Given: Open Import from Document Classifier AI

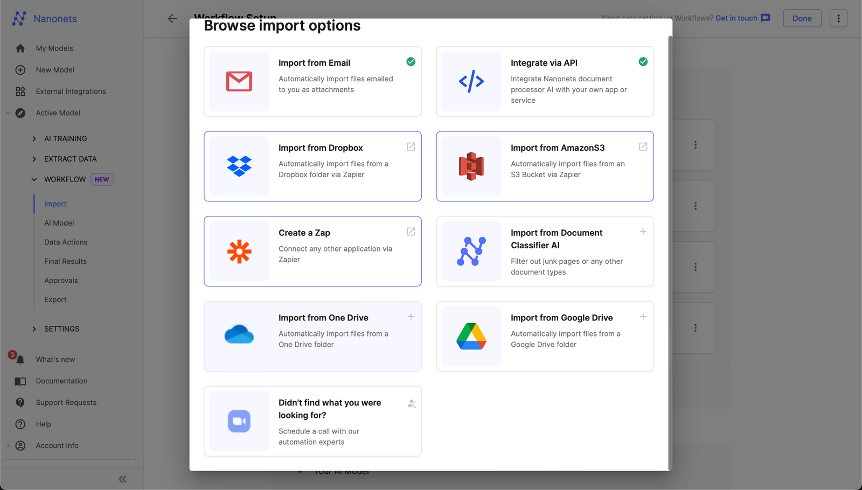Looking at the screenshot, I should pos(544,251).
